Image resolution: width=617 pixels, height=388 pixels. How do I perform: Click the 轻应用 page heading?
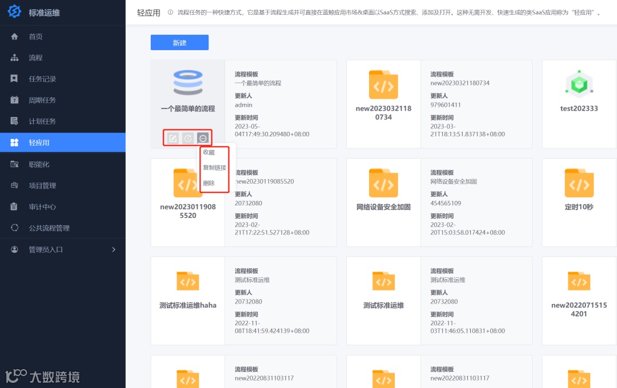[x=149, y=13]
